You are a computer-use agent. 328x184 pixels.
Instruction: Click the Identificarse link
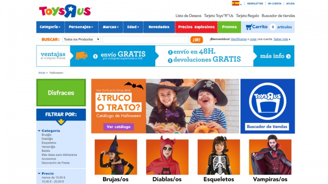239,39
